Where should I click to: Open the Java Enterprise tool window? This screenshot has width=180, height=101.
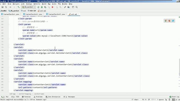[x=53, y=97]
